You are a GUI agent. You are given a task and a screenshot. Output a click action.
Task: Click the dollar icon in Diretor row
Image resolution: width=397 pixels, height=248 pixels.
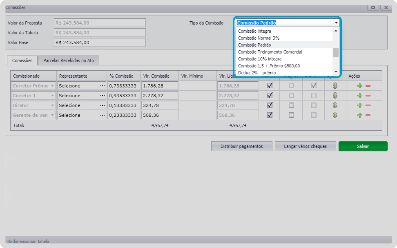tap(335, 105)
